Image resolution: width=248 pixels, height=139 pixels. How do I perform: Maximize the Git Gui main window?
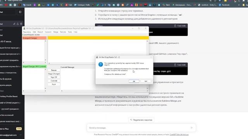tap(139, 28)
